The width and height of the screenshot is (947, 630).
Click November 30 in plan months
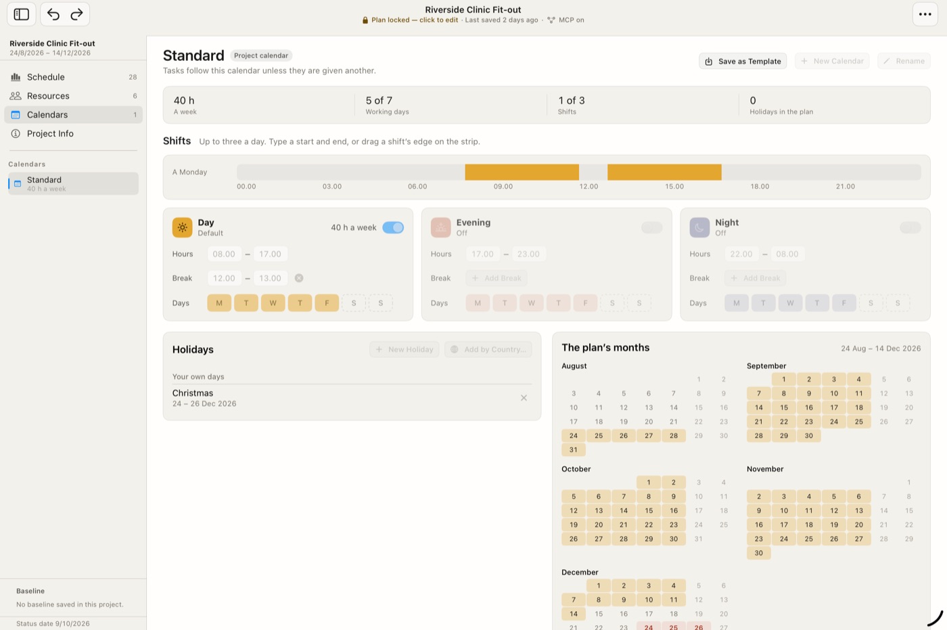pyautogui.click(x=759, y=553)
